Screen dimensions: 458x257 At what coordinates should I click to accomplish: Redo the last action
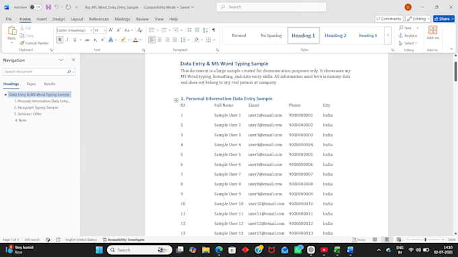[68, 7]
